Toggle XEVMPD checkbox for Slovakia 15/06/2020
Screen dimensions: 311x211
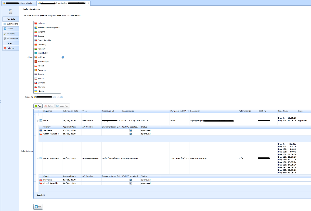pos(131,130)
